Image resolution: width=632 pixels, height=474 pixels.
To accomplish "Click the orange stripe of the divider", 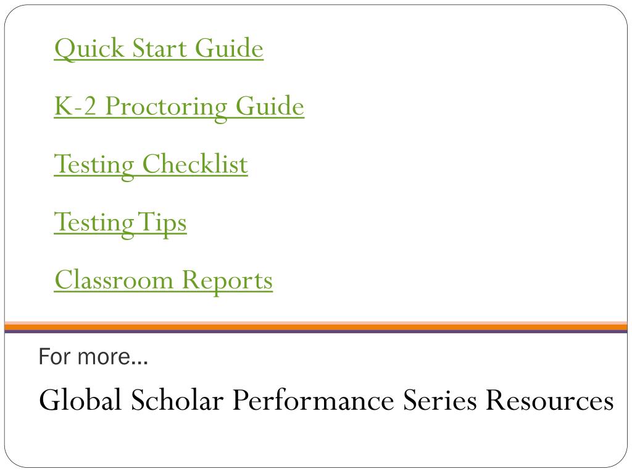I will (316, 326).
